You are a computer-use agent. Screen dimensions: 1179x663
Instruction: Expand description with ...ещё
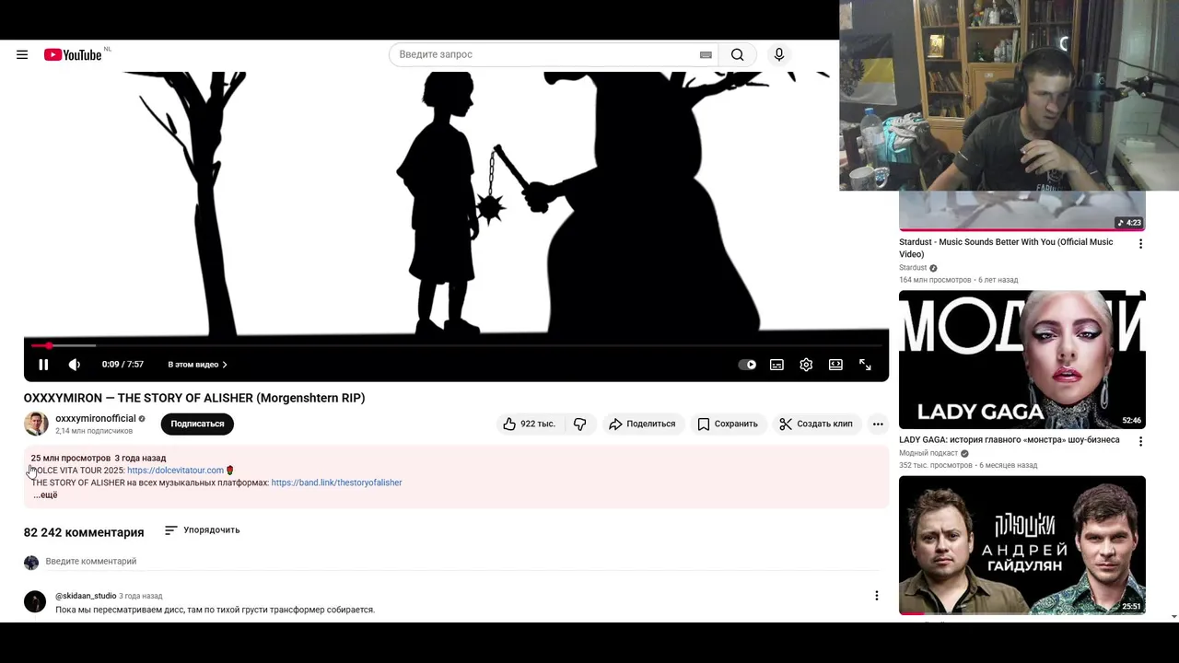[x=45, y=495]
